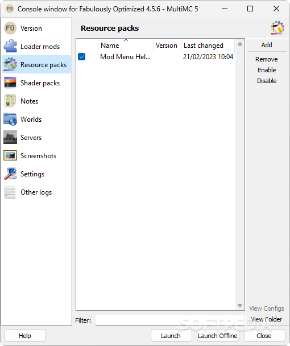290x346 pixels.
Task: Click Launch Offline
Action: click(x=218, y=336)
